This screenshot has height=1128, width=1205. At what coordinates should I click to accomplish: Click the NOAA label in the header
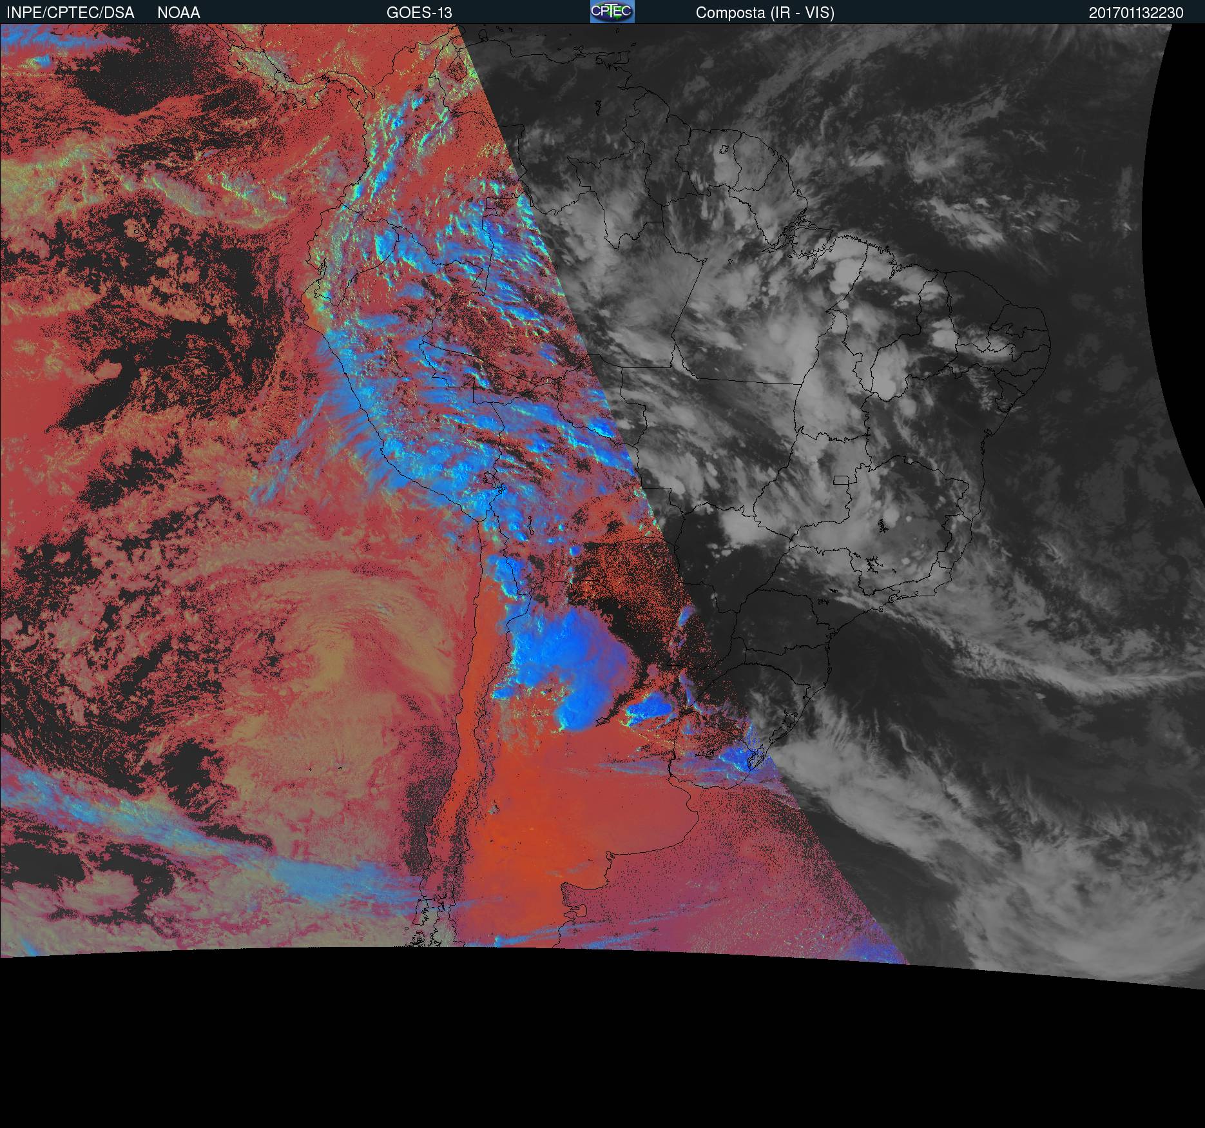click(x=178, y=13)
